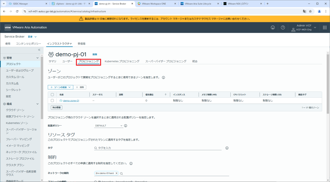Open the Chrome profile avatar icon
Image resolution: width=330 pixels, height=182 pixels.
coord(319,12)
